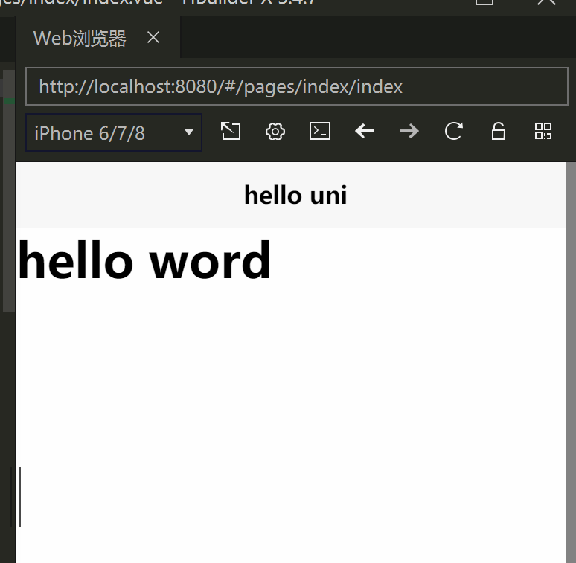
Task: Maximize the HBuilder X window
Action: (484, 2)
